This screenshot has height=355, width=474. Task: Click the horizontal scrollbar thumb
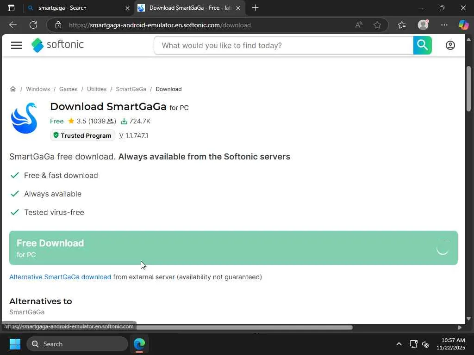point(244,328)
